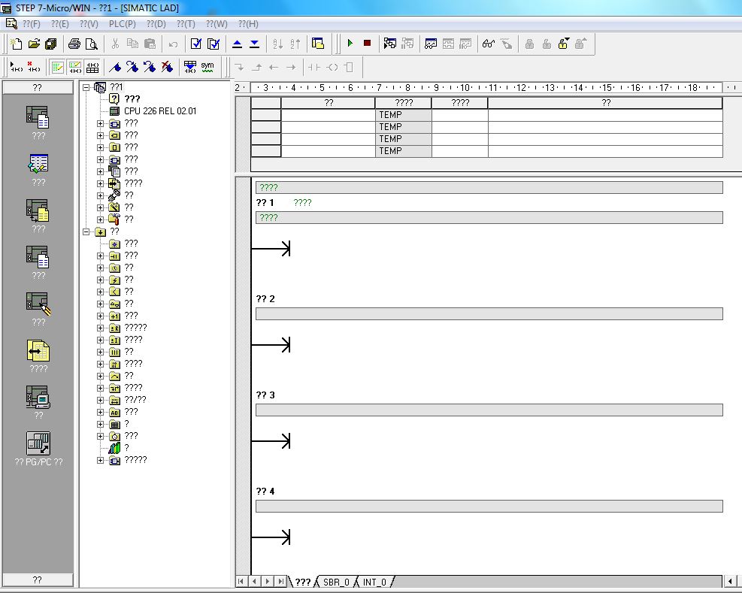Toggle the bookmark flag icon
Screen dimensions: 742x593
(x=114, y=67)
